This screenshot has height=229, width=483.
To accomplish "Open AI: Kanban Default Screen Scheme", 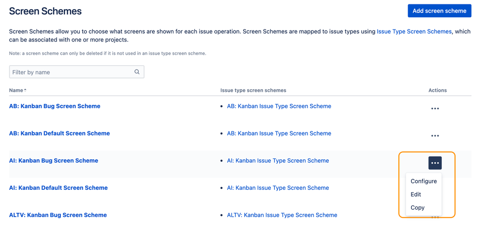I will 59,188.
